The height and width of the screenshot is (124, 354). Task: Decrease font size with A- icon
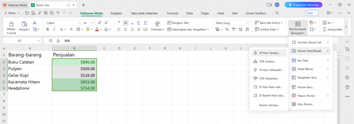(106, 23)
